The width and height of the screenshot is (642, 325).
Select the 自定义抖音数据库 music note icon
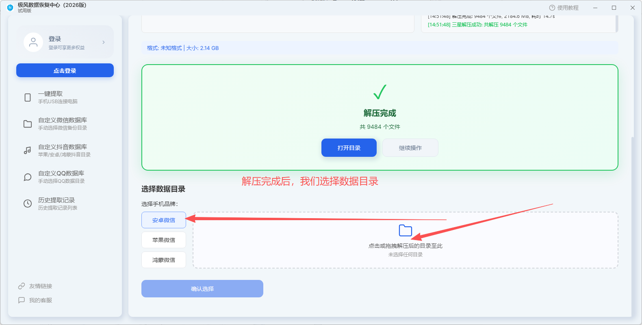(x=28, y=151)
